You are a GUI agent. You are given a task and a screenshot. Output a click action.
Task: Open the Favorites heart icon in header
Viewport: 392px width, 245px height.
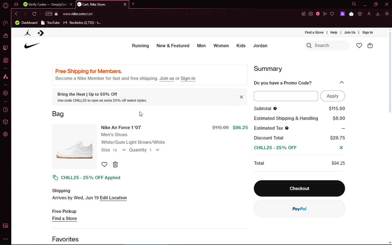point(359,46)
